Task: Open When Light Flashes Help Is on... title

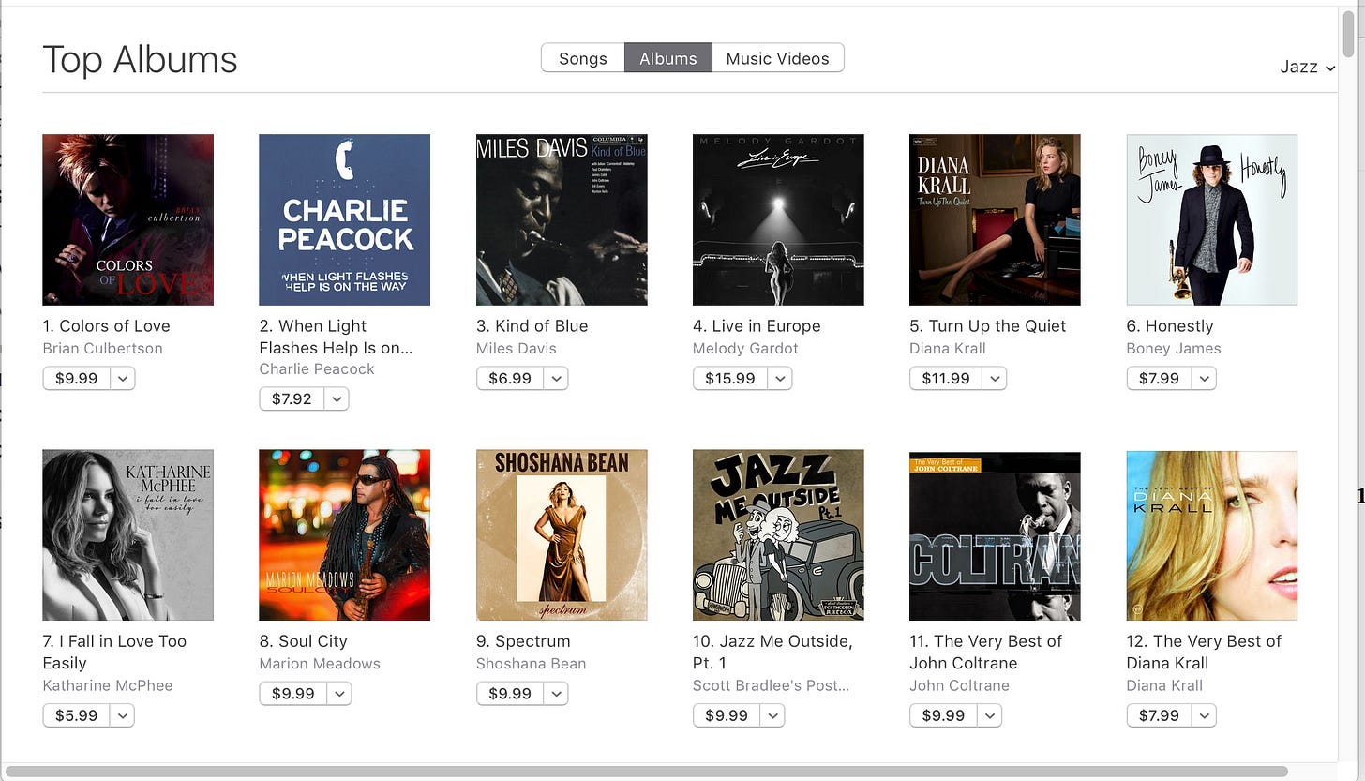Action: (x=337, y=337)
